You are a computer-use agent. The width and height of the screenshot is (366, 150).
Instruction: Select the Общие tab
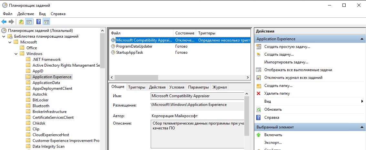[x=117, y=87]
